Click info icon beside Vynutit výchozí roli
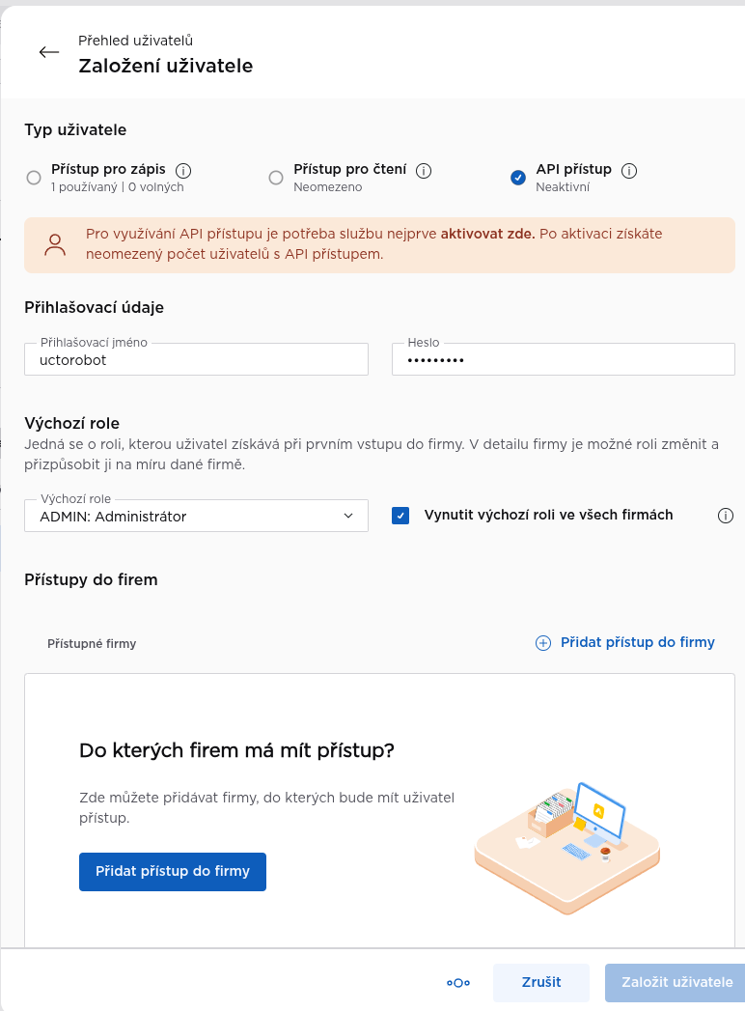The height and width of the screenshot is (1011, 745). point(726,516)
